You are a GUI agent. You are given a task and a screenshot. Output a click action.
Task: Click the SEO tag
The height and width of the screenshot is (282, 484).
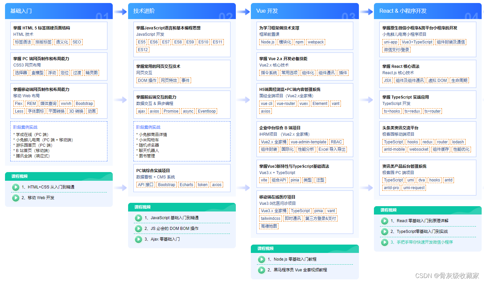tap(77, 42)
